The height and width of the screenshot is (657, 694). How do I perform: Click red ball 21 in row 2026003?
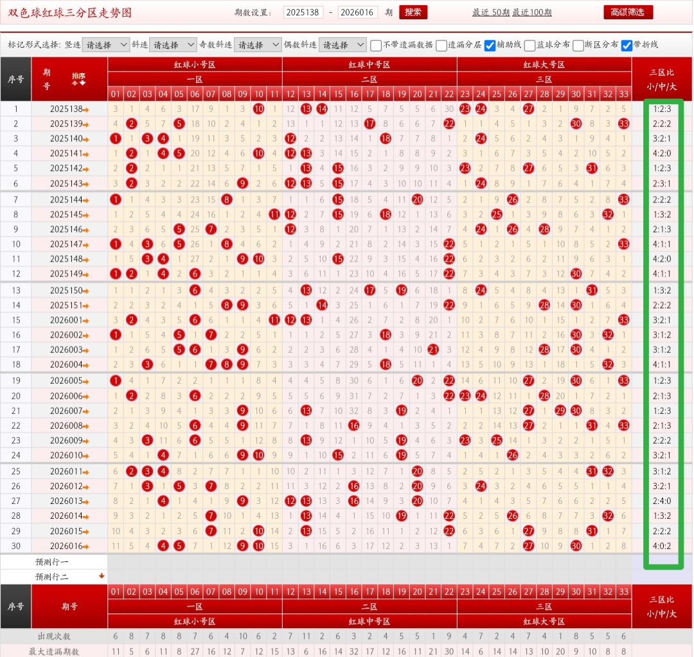pos(433,350)
